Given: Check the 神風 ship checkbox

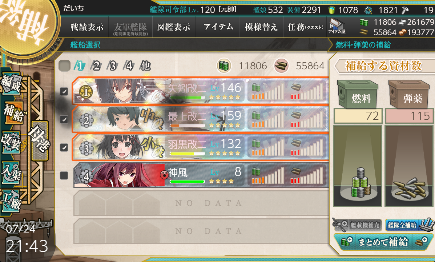Looking at the screenshot, I should 64,175.
